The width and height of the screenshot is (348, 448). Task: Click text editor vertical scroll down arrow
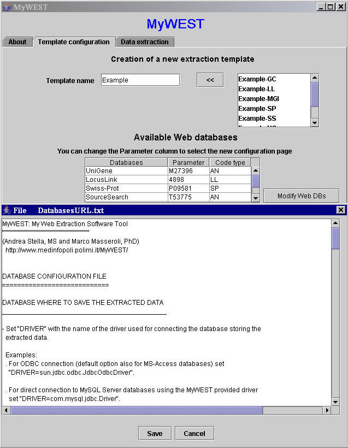(x=335, y=402)
